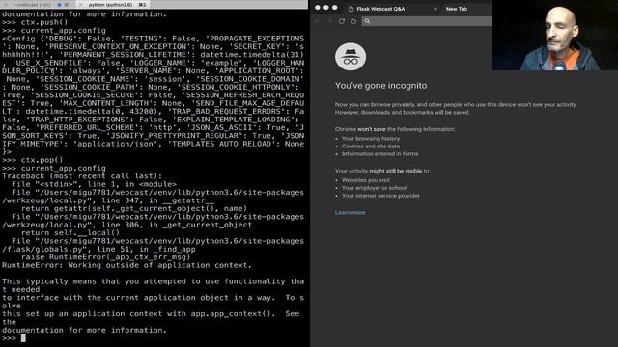Screen dimensions: 618x347
Task: Click "Your browsing history" bullet
Action: point(371,139)
